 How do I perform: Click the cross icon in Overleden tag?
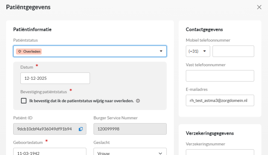[x=20, y=51]
